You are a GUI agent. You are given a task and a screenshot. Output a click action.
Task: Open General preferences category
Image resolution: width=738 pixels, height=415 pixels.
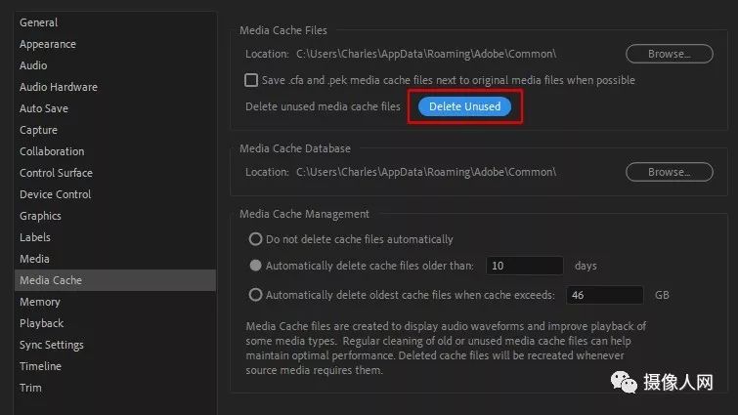click(x=39, y=22)
